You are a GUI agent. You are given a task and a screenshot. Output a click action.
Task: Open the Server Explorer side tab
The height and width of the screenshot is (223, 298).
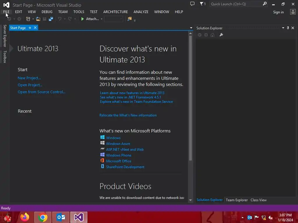pos(5,36)
